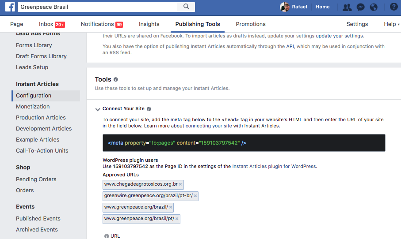Open the Messenger icon
This screenshot has height=239, width=401.
pyautogui.click(x=360, y=7)
